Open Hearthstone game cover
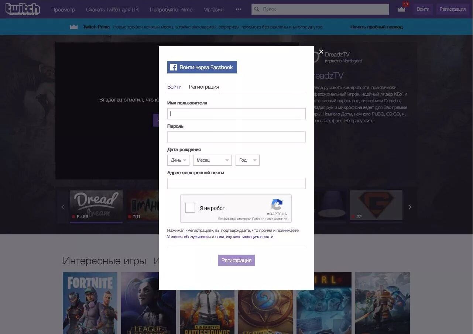 (x=265, y=312)
